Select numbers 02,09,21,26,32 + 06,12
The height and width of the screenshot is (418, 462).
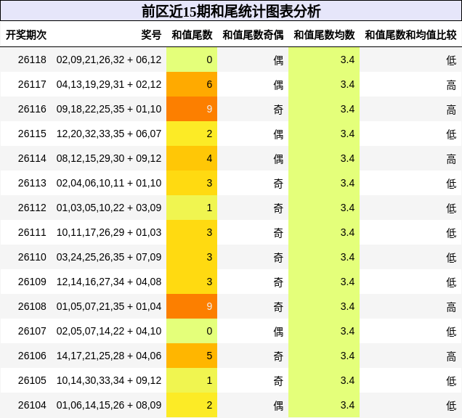pos(109,60)
